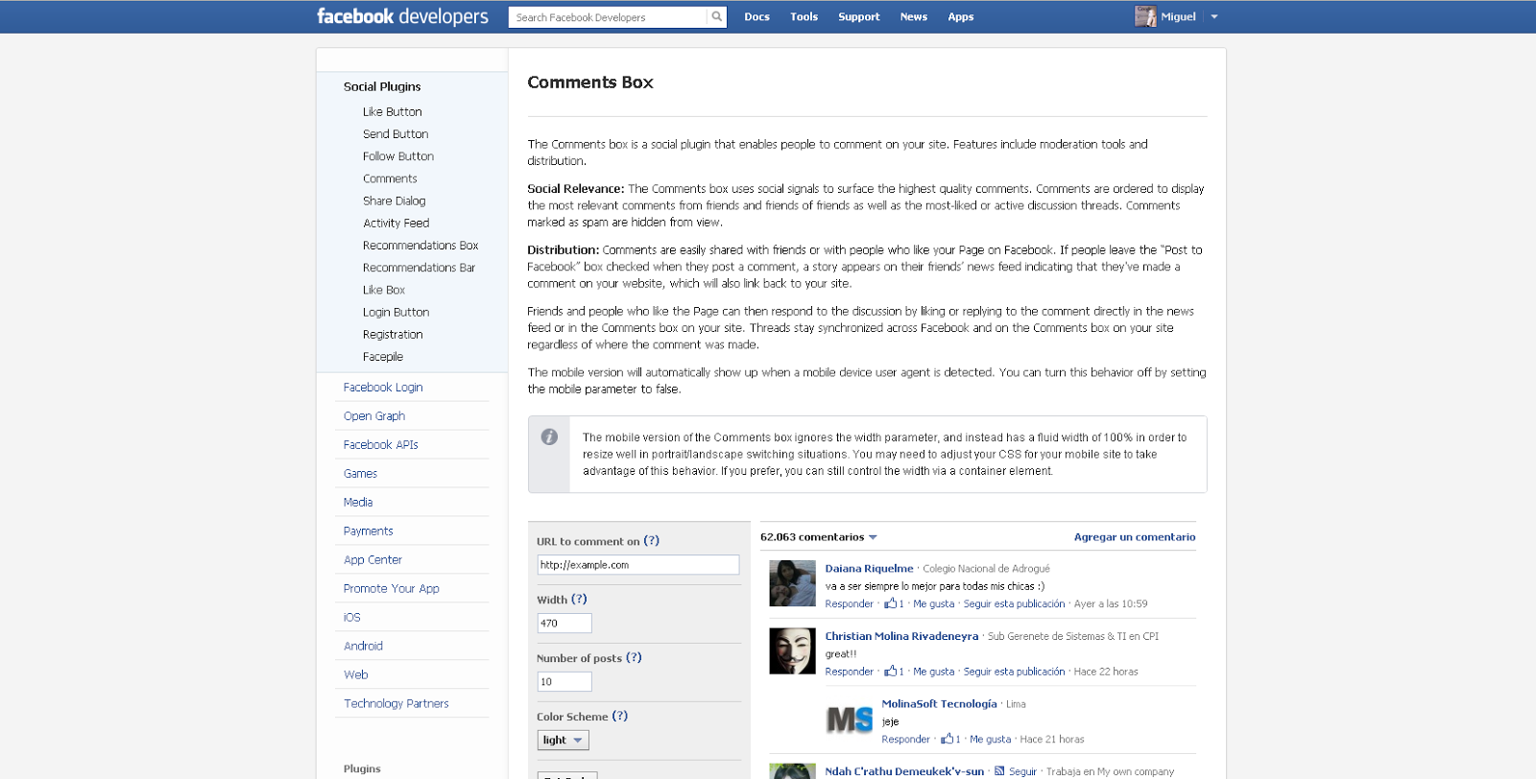The image size is (1536, 779).
Task: Select Recommendations Bar in sidebar
Action: coord(419,268)
